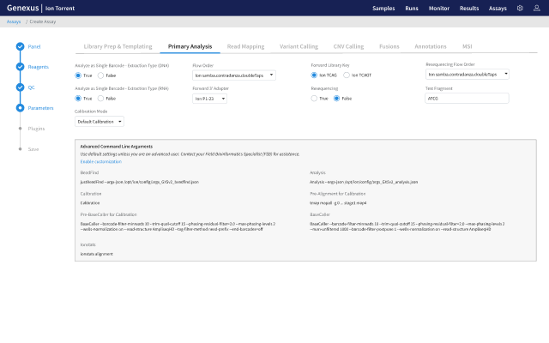Go to the Panel step

pos(34,46)
